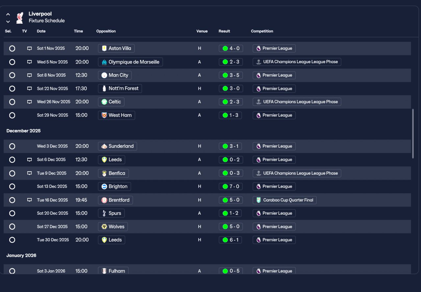Click the TV icon for Aston Villa match
The height and width of the screenshot is (292, 421).
point(29,48)
